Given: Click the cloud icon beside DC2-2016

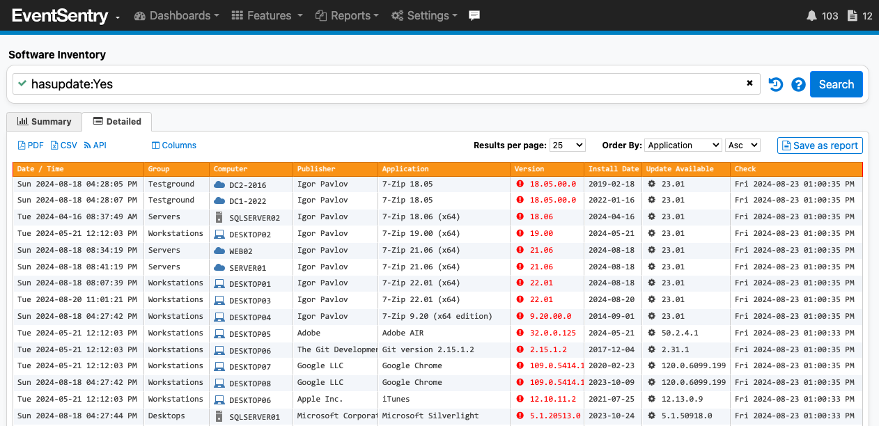Looking at the screenshot, I should click(x=219, y=184).
